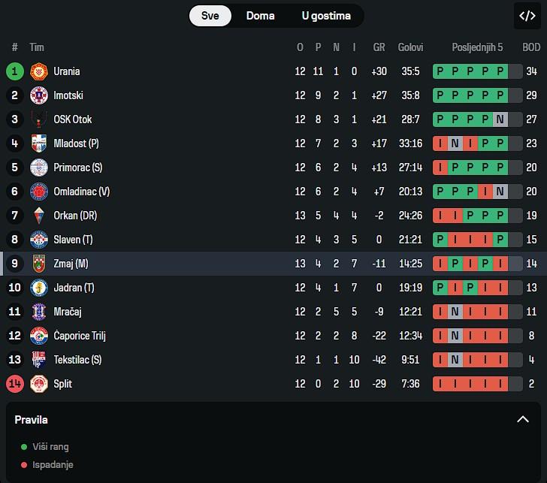Collapse the Pravila section chevron
The height and width of the screenshot is (483, 547).
click(523, 420)
